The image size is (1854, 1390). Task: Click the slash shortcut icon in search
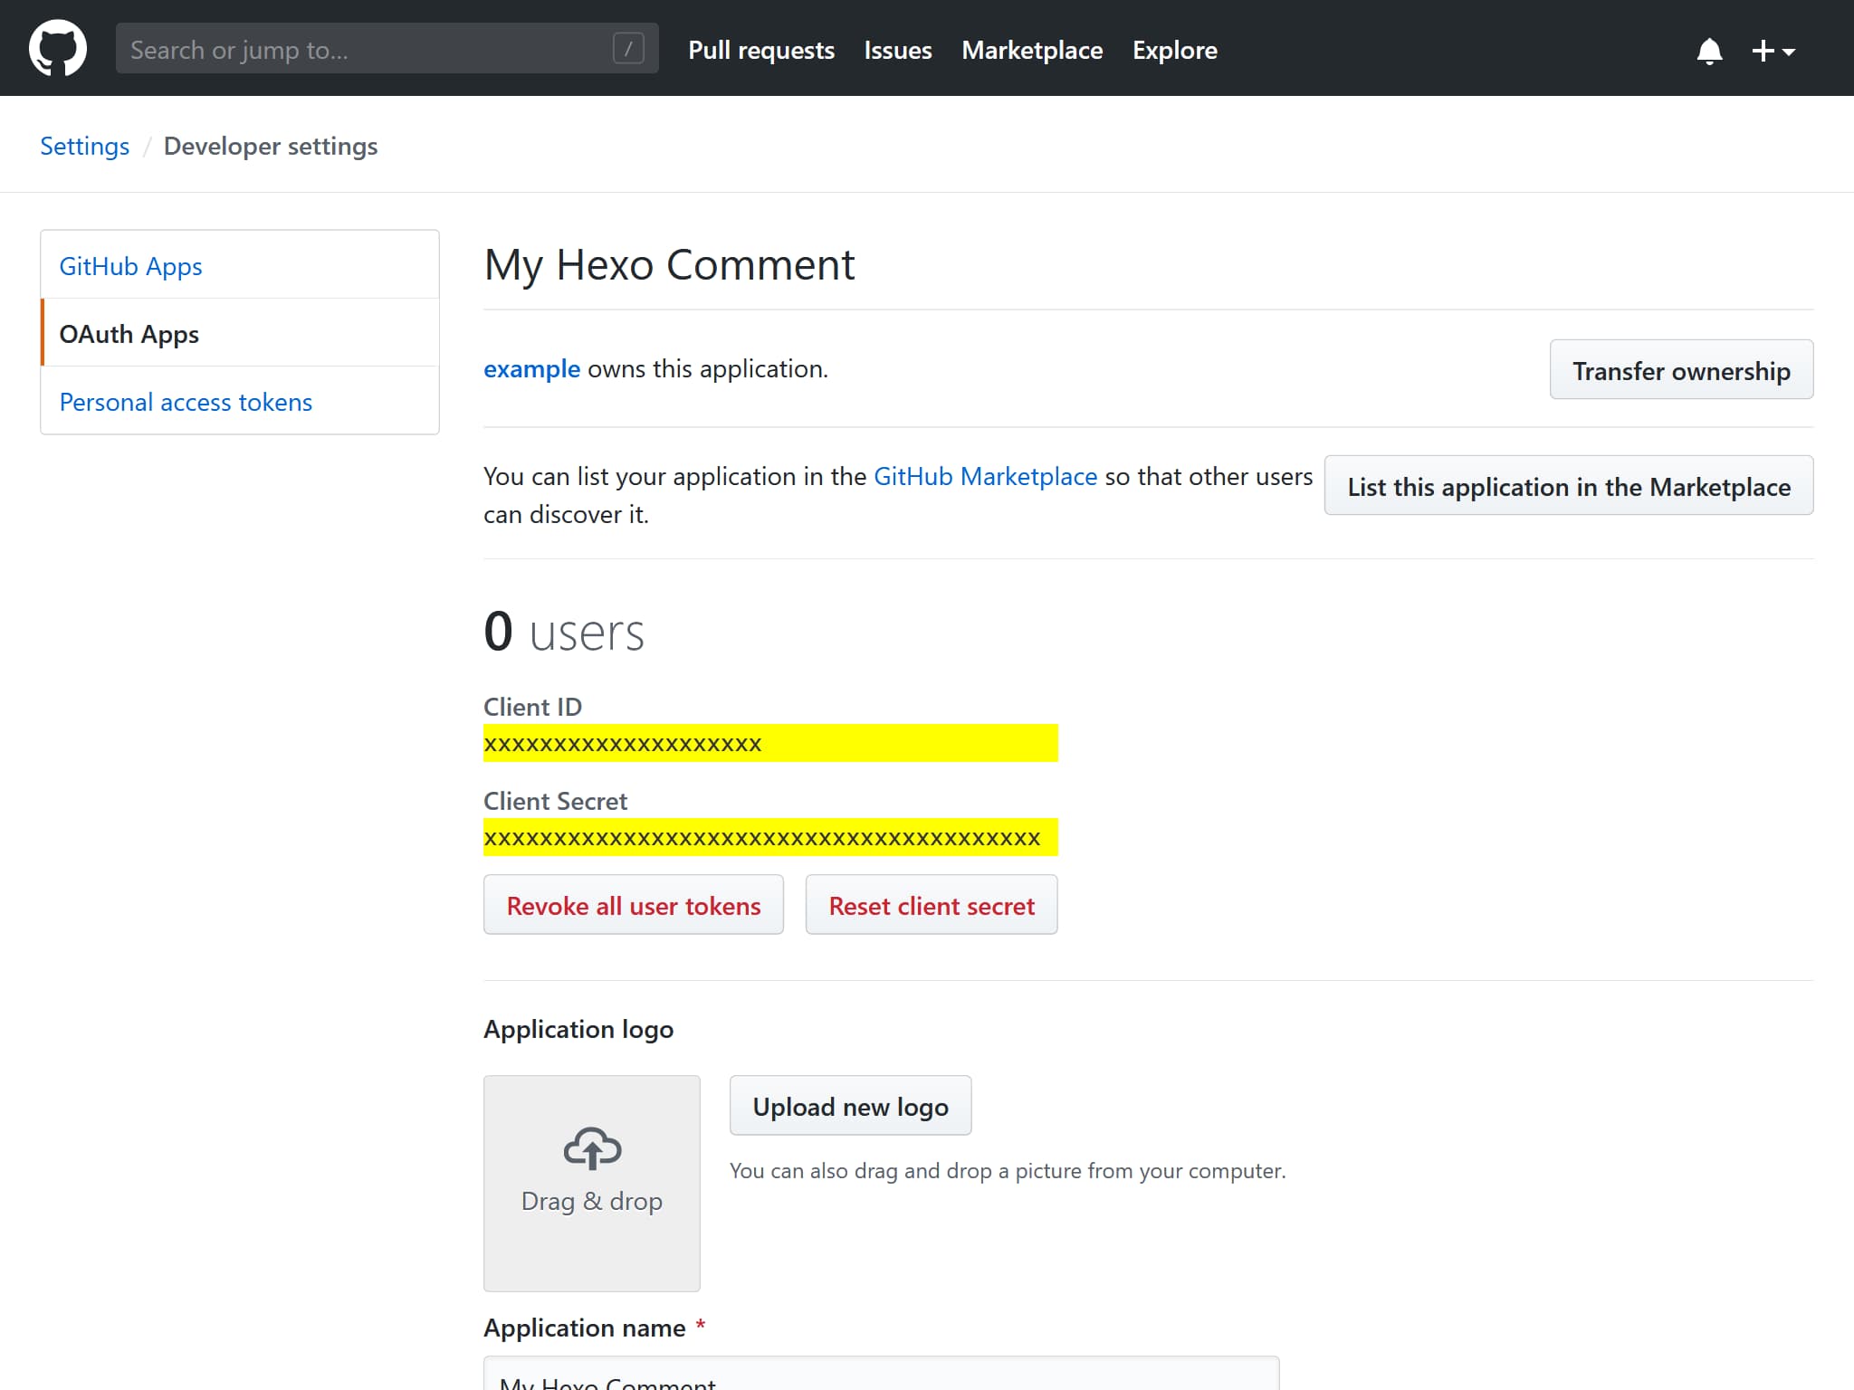point(628,49)
